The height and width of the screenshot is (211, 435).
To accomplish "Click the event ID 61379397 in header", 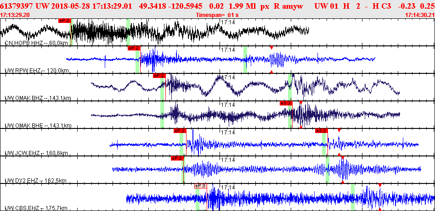I will pos(17,6).
